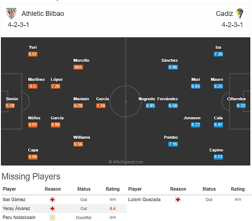Screen dimensions: 252x221
Task: Click the Athletic Bilbao club crest
Action: pyautogui.click(x=11, y=14)
